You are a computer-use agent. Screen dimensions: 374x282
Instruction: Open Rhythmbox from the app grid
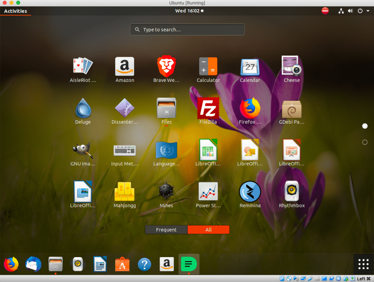[292, 195]
